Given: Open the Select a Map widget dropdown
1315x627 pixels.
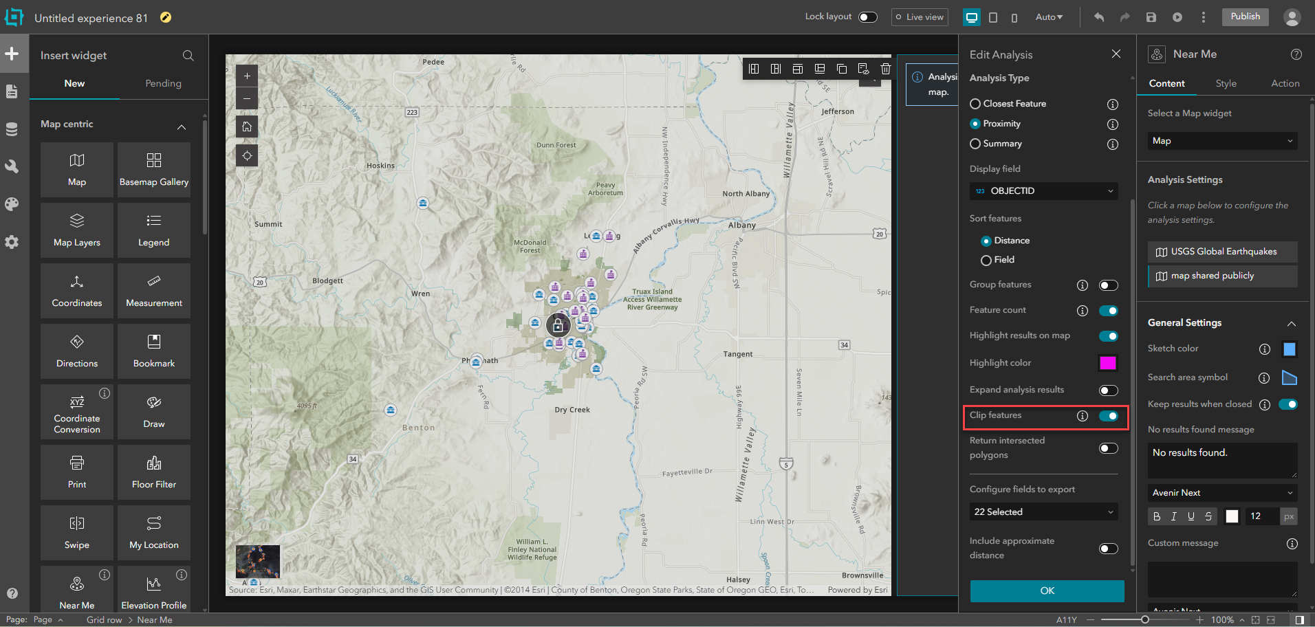Looking at the screenshot, I should coord(1223,141).
